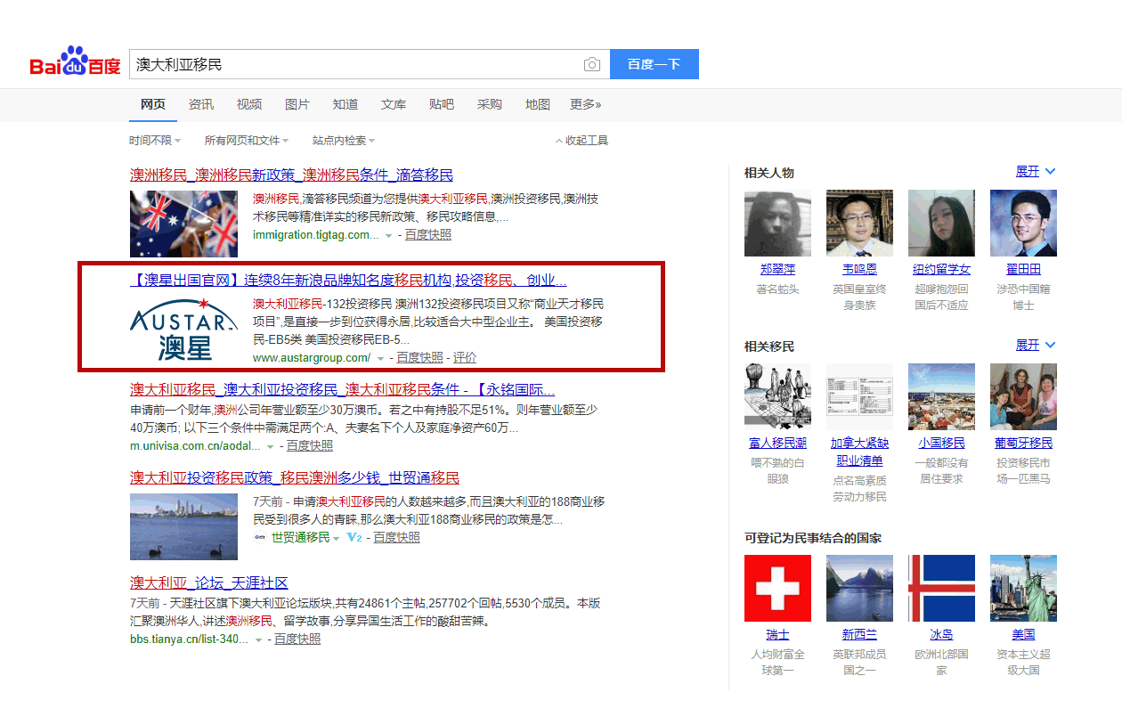Open the 翟田田 name link
The image size is (1122, 725).
click(1023, 269)
